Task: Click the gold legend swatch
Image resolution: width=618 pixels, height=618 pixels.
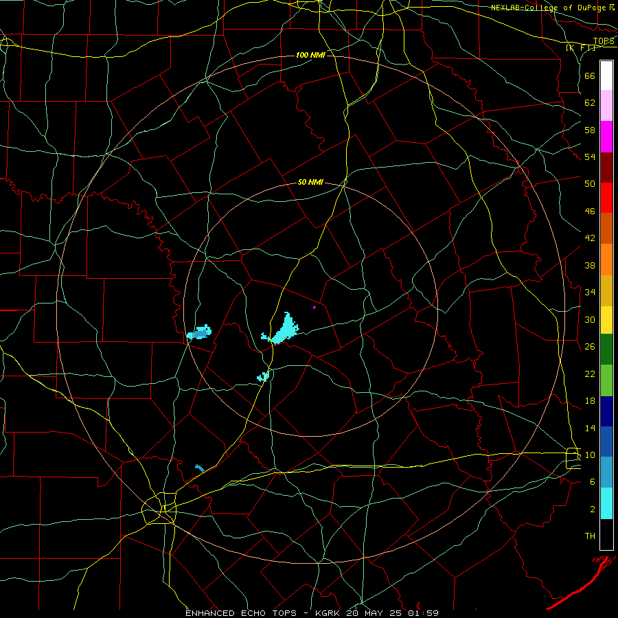Action: coord(606,290)
